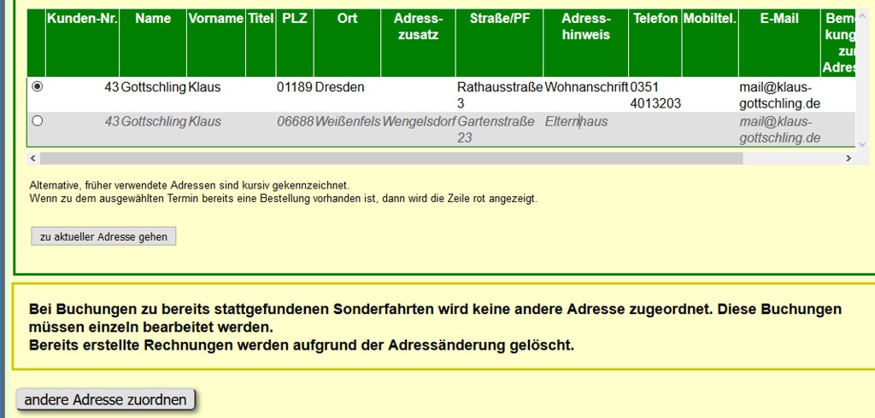The height and width of the screenshot is (418, 875).
Task: Click the 'PLZ' column header
Action: click(x=294, y=19)
